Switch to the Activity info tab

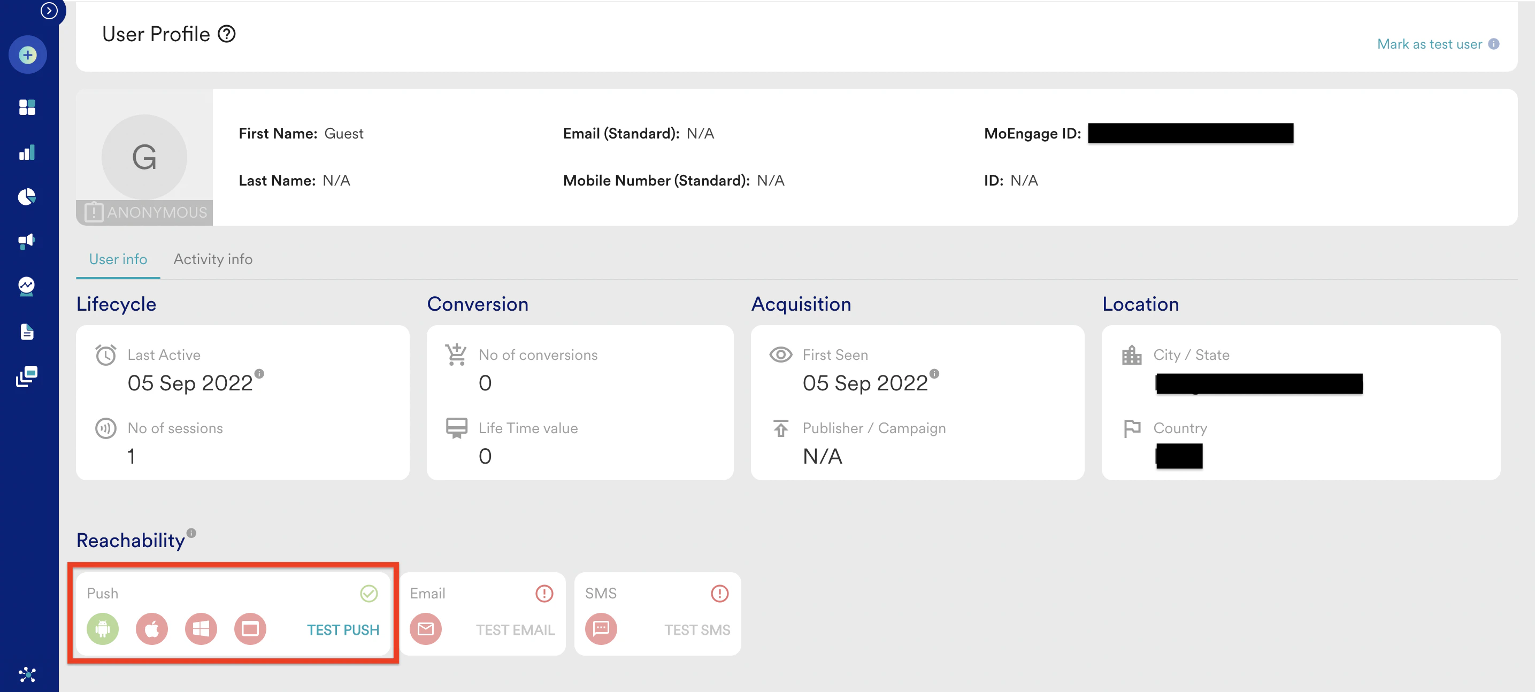[x=213, y=259]
